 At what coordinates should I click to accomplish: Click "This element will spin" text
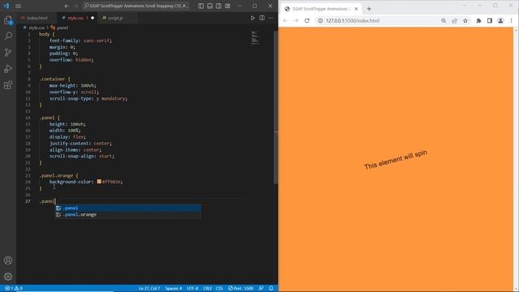(x=396, y=159)
